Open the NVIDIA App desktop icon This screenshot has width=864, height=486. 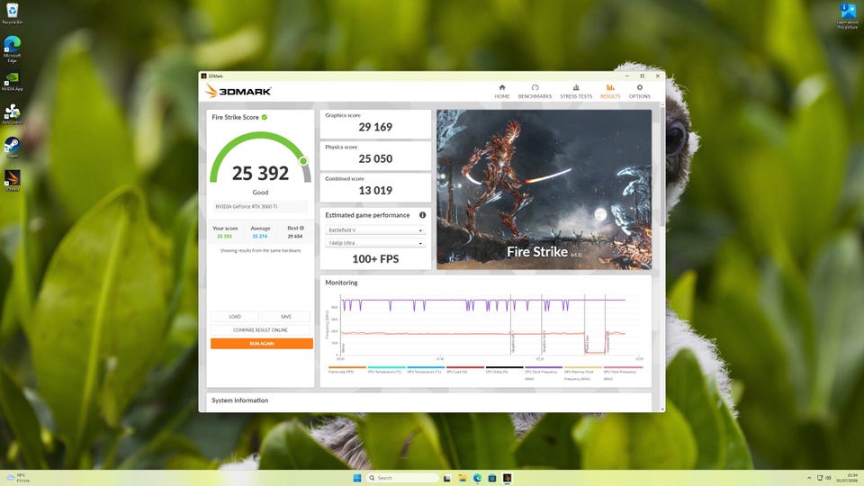[12, 82]
